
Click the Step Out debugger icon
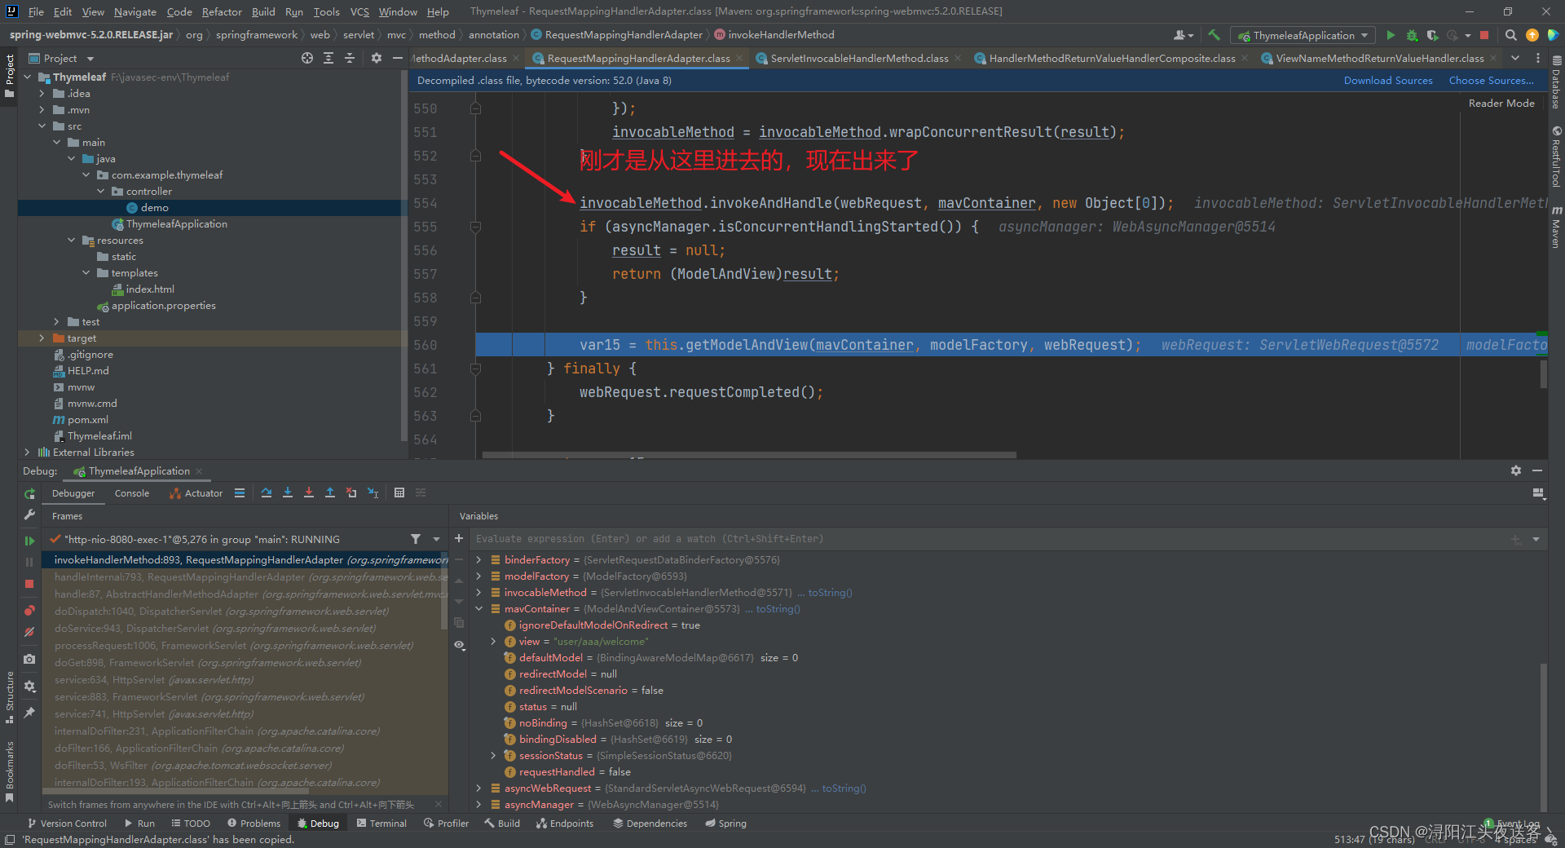(330, 492)
